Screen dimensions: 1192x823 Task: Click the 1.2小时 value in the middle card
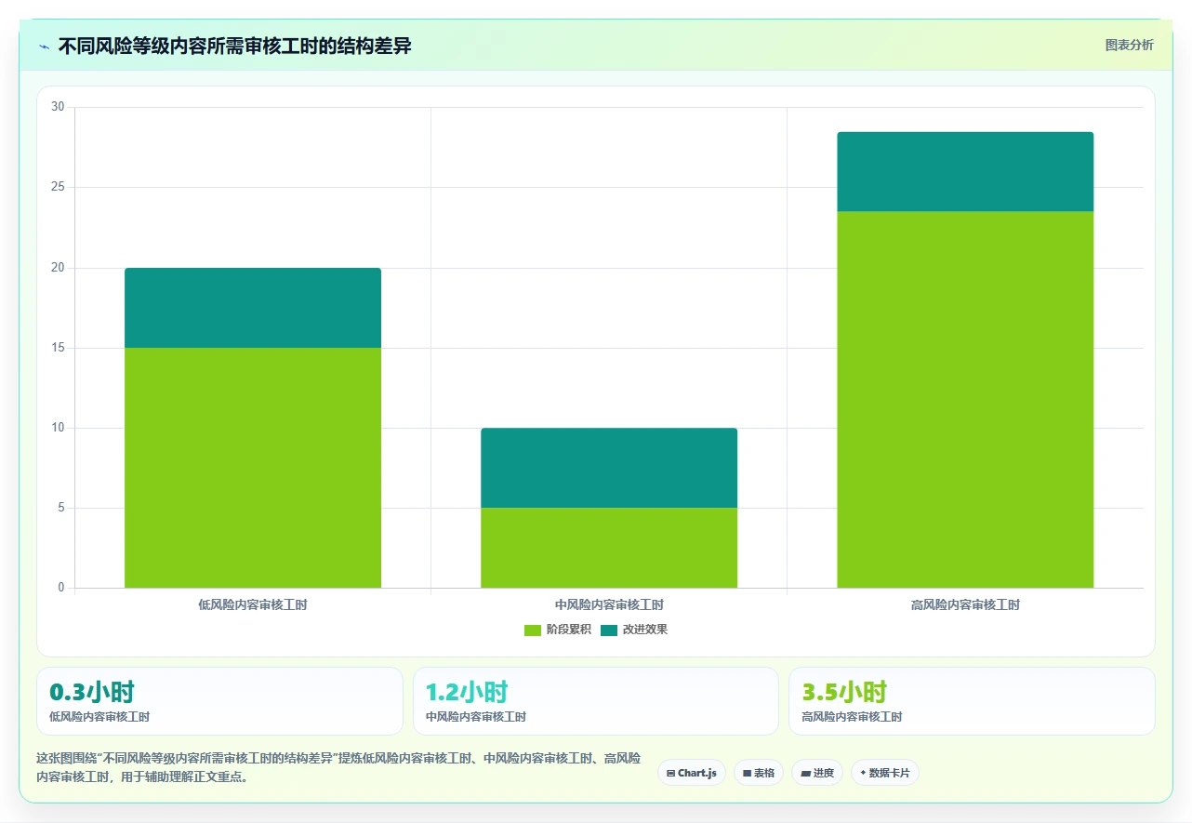[467, 692]
